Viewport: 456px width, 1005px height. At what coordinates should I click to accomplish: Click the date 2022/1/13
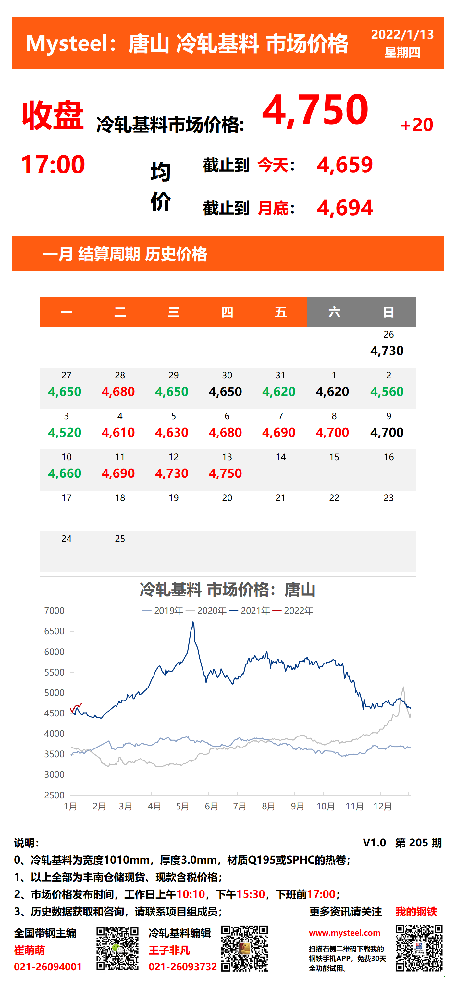(402, 34)
